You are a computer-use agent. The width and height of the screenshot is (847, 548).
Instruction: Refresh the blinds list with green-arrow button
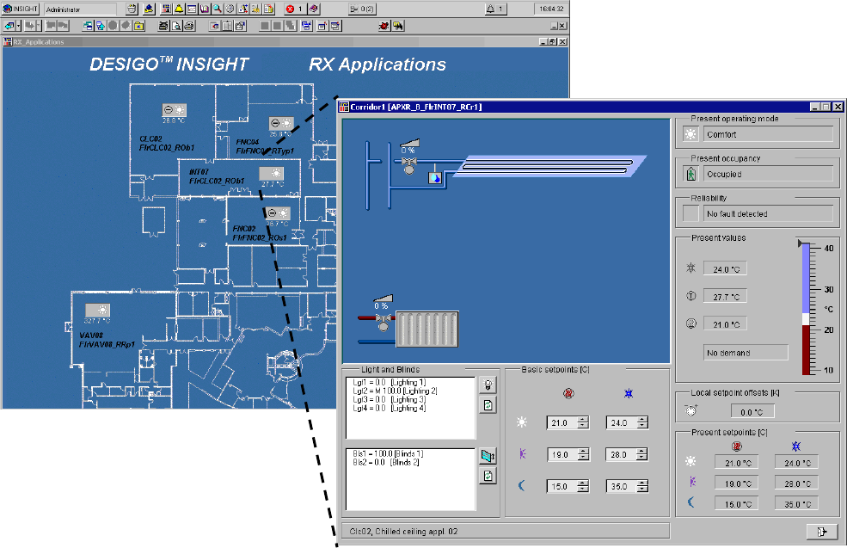coord(488,476)
